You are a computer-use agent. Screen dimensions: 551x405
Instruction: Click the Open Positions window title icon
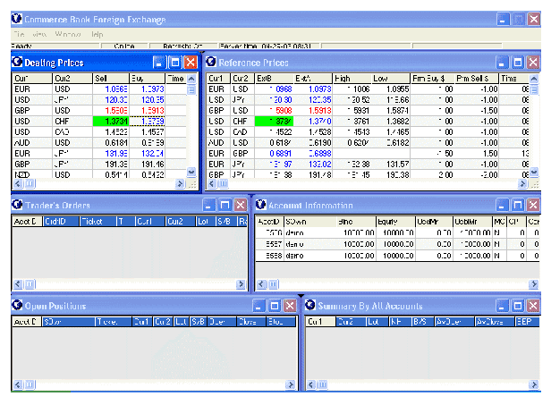point(18,306)
